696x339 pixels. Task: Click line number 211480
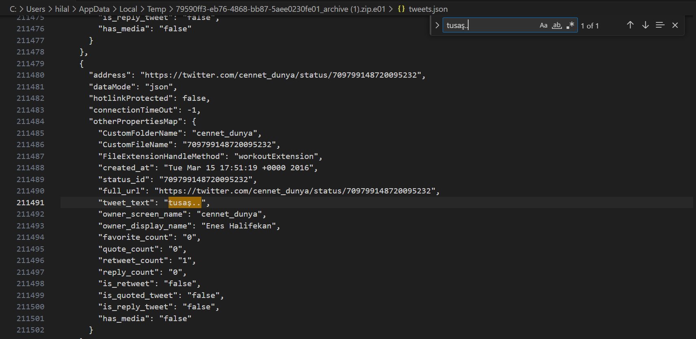click(30, 75)
